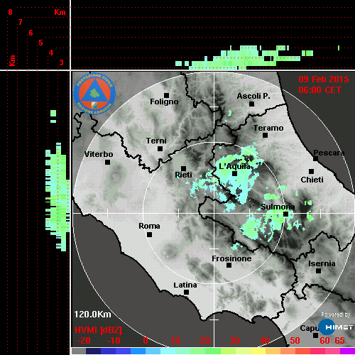Click the Foligno city marker
This screenshot has height=355, width=355.
coord(167,95)
